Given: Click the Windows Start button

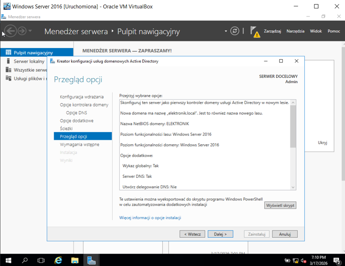Looking at the screenshot, I should (8, 260).
